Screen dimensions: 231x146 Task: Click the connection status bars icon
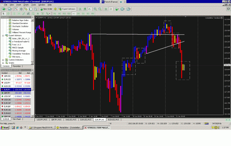pyautogui.click(x=206, y=124)
